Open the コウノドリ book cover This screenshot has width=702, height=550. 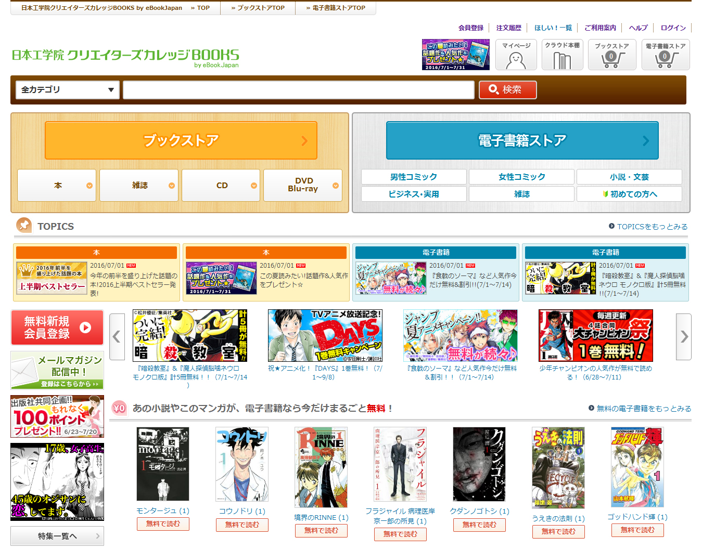(x=242, y=464)
